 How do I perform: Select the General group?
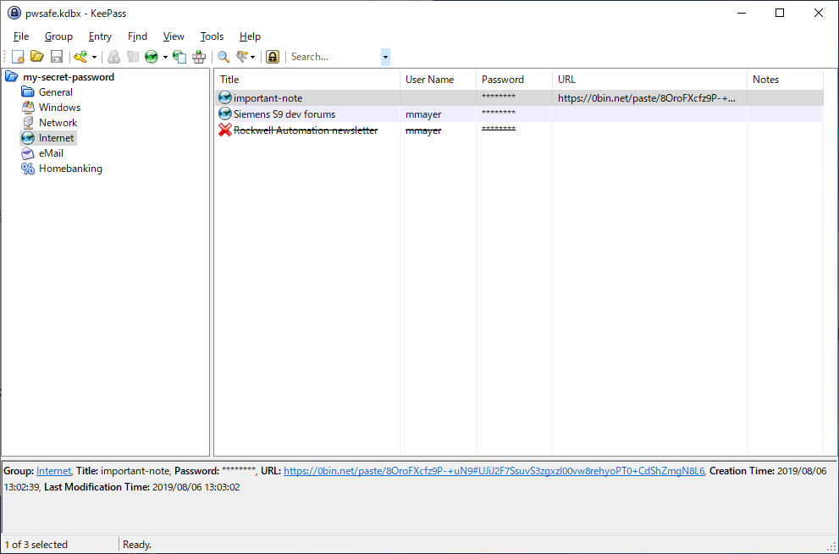pos(56,92)
